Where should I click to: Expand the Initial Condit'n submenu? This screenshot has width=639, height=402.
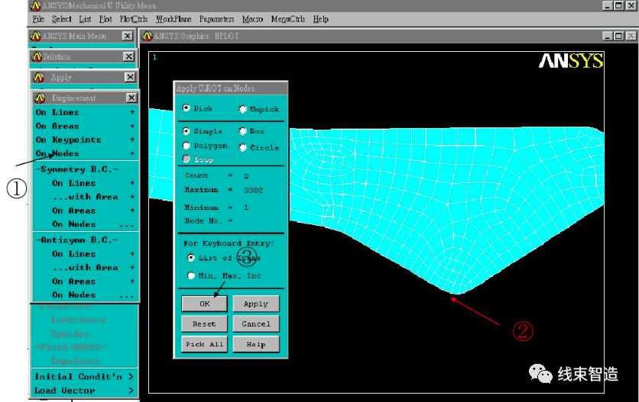click(x=84, y=376)
